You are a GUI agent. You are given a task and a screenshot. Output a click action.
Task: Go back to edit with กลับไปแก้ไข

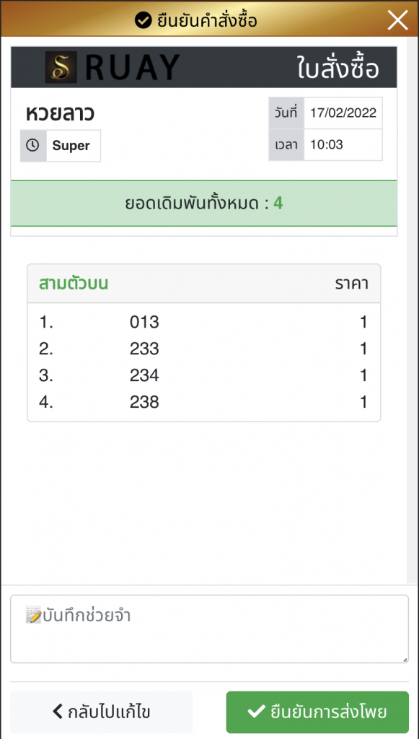click(101, 712)
